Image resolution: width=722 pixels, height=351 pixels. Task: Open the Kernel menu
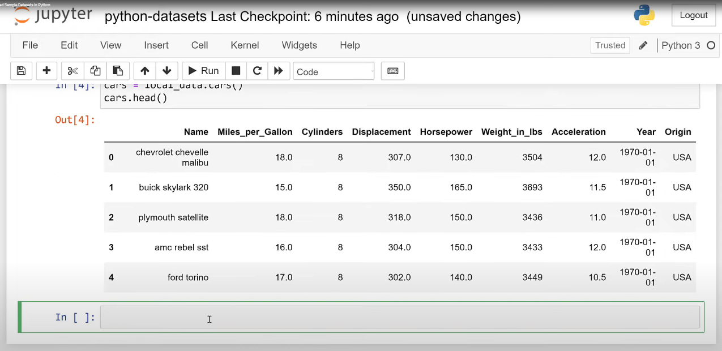(245, 45)
